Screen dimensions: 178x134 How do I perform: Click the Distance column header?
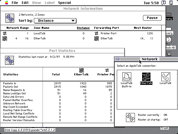point(83,28)
